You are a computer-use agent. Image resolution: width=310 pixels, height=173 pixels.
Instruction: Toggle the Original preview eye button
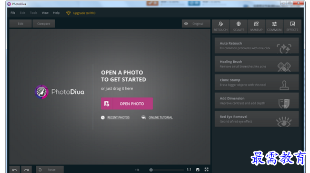click(196, 24)
